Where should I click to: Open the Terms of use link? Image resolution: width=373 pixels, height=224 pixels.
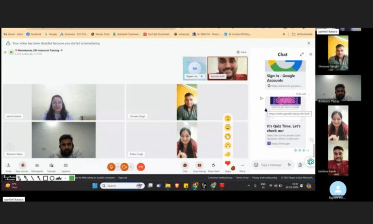pyautogui.click(x=242, y=177)
